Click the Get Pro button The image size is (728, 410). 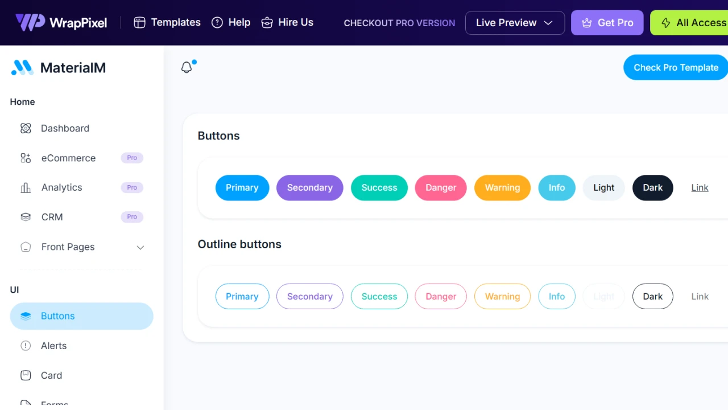tap(607, 23)
